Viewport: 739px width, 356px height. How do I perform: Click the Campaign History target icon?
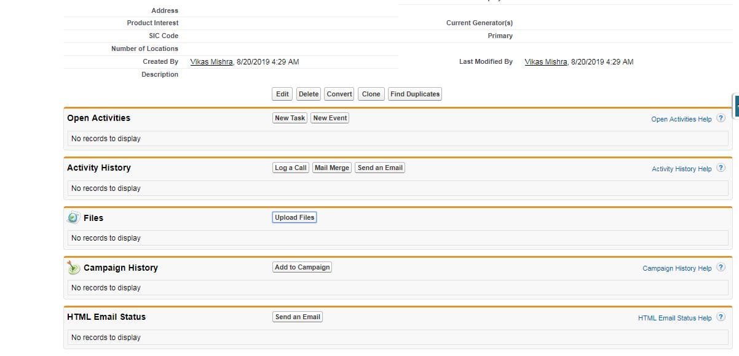[x=74, y=268]
